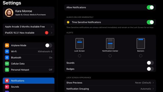Click the Bluetooth On status

[x=51, y=57]
